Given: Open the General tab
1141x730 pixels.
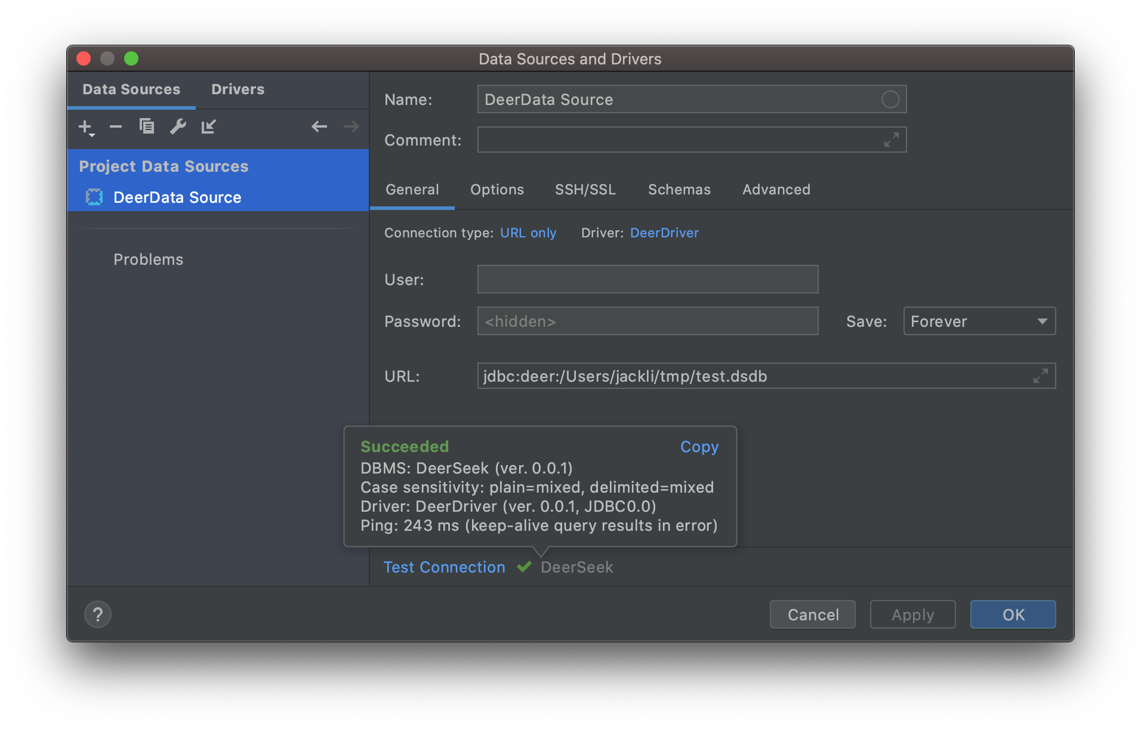Looking at the screenshot, I should 412,190.
